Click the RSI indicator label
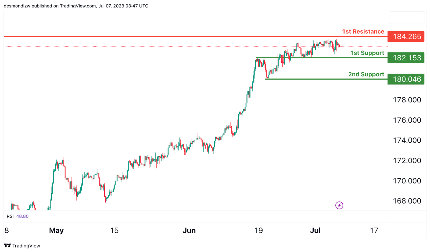 10,216
